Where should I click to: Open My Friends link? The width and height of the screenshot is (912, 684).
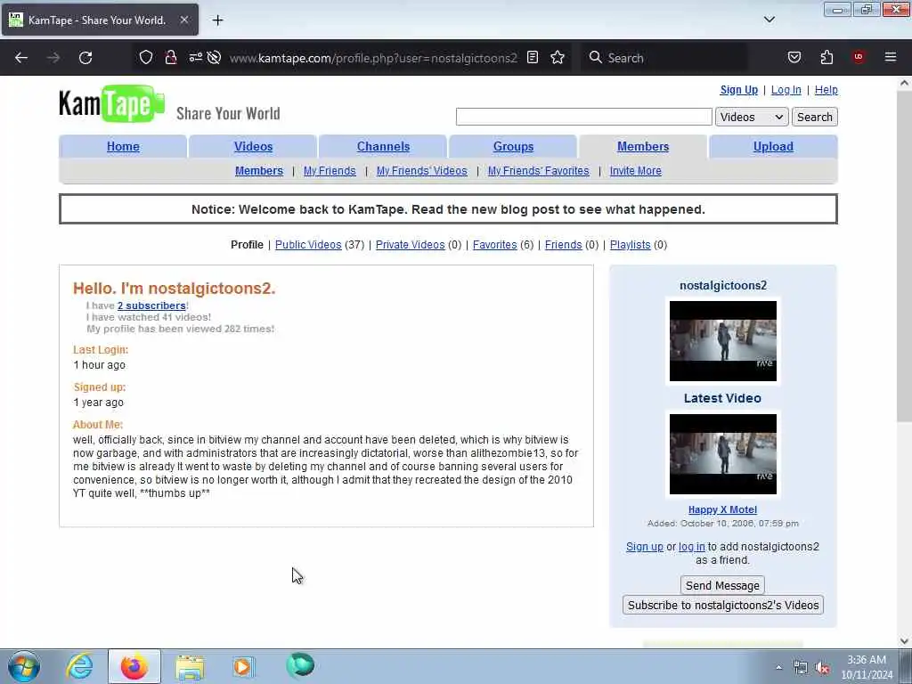[x=330, y=171]
